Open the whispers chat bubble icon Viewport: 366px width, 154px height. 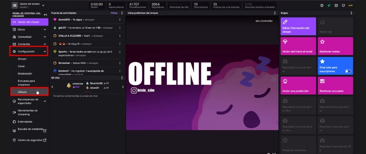pyautogui.click(x=343, y=5)
